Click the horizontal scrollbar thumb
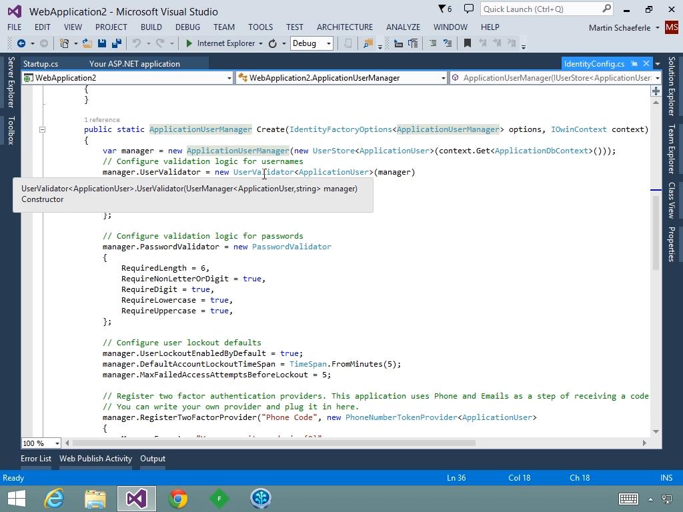The image size is (683, 512). [x=274, y=443]
